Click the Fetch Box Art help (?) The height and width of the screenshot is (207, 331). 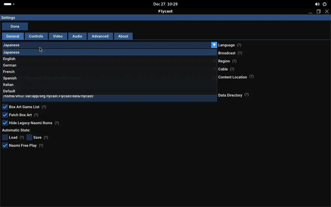(x=36, y=115)
